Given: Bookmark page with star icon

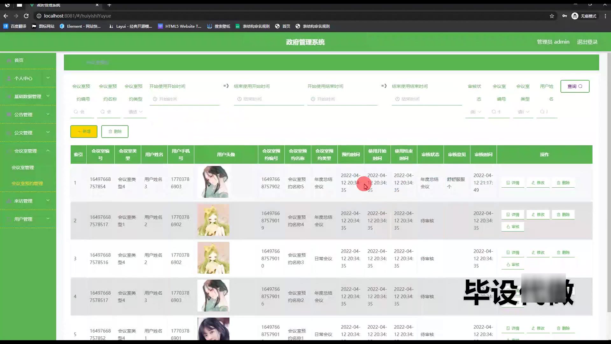Looking at the screenshot, I should [552, 16].
